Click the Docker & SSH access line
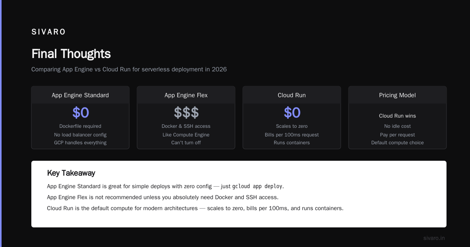This screenshot has width=470, height=247. (186, 126)
